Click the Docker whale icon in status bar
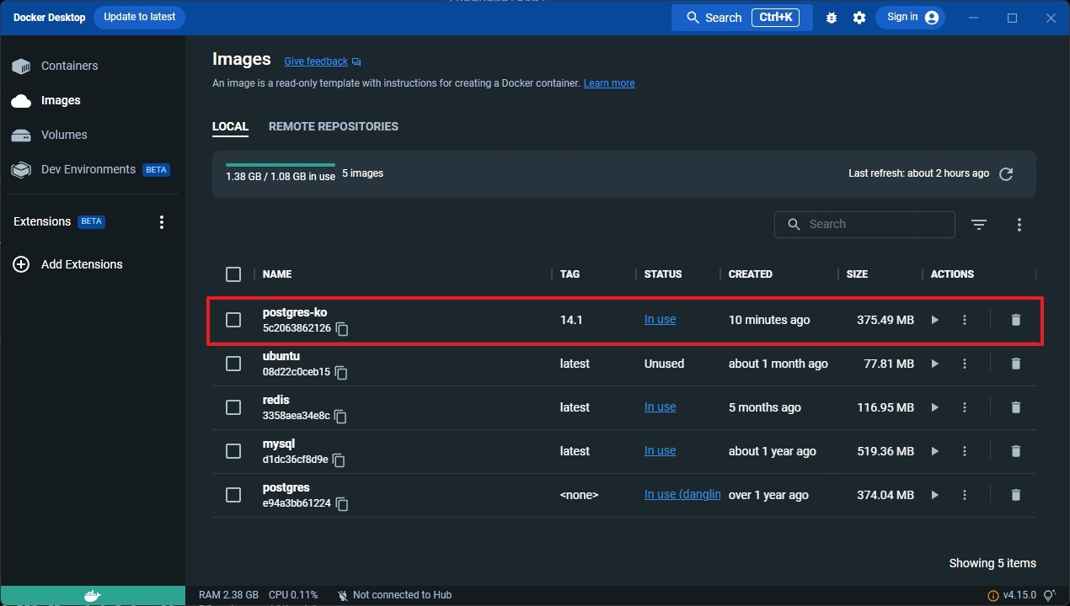The image size is (1070, 606). (x=93, y=596)
